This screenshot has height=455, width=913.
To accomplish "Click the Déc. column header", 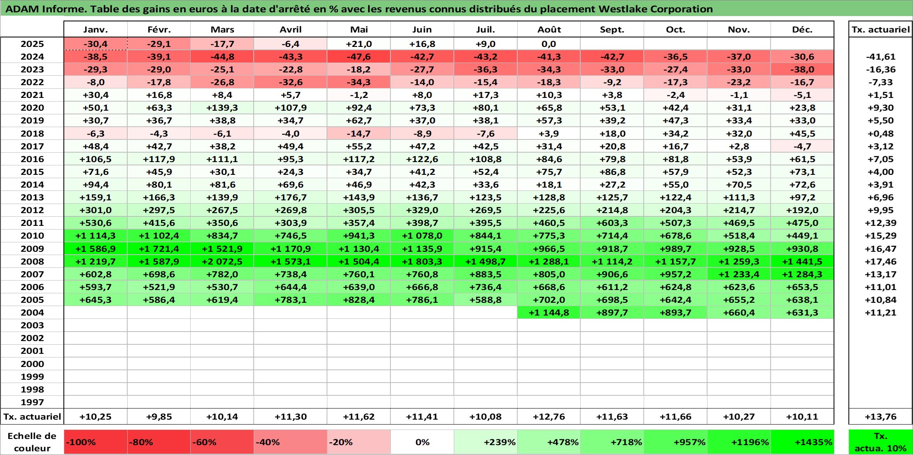I will click(x=802, y=29).
